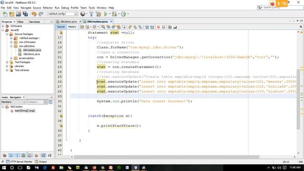Click the green Run Project icon
Image resolution: width=304 pixels, height=171 pixels.
[x=105, y=14]
